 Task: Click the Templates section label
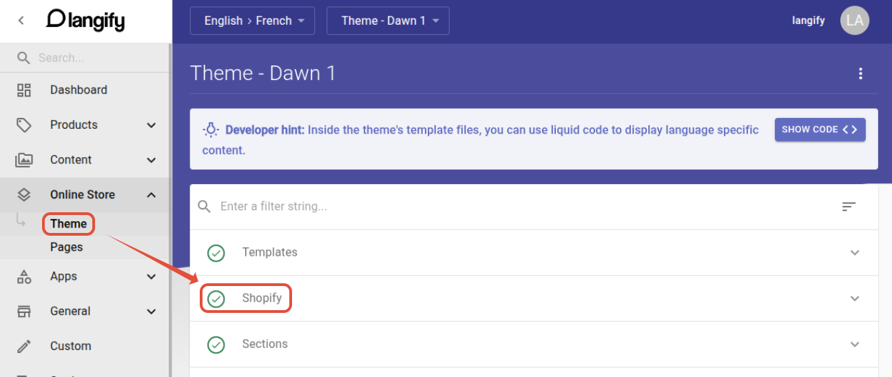point(269,252)
